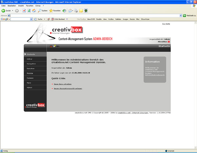Open Disable menu in DevToolBar
Viewport: 197px width, 153px height.
click(x=99, y=19)
